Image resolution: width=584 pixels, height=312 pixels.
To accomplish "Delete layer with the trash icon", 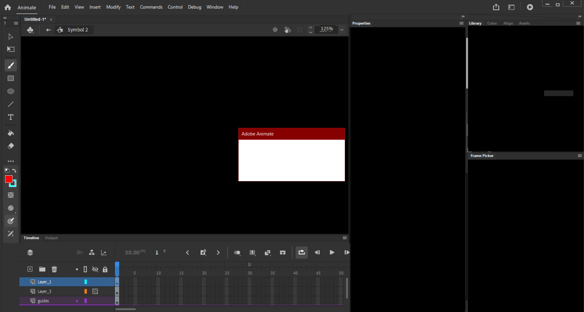I will pyautogui.click(x=54, y=269).
